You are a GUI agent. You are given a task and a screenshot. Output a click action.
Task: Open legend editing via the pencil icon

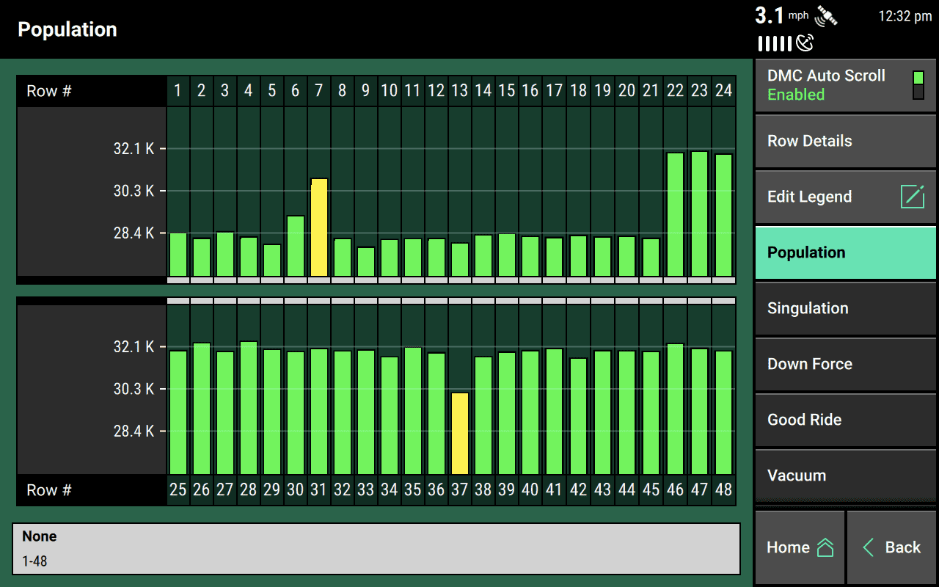click(912, 196)
